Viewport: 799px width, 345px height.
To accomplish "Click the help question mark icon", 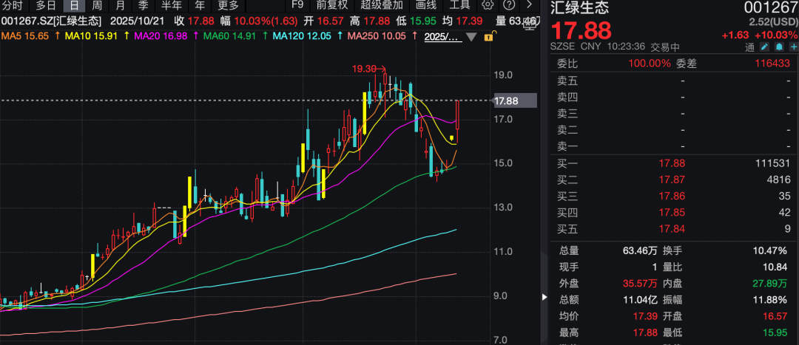I will [508, 5].
